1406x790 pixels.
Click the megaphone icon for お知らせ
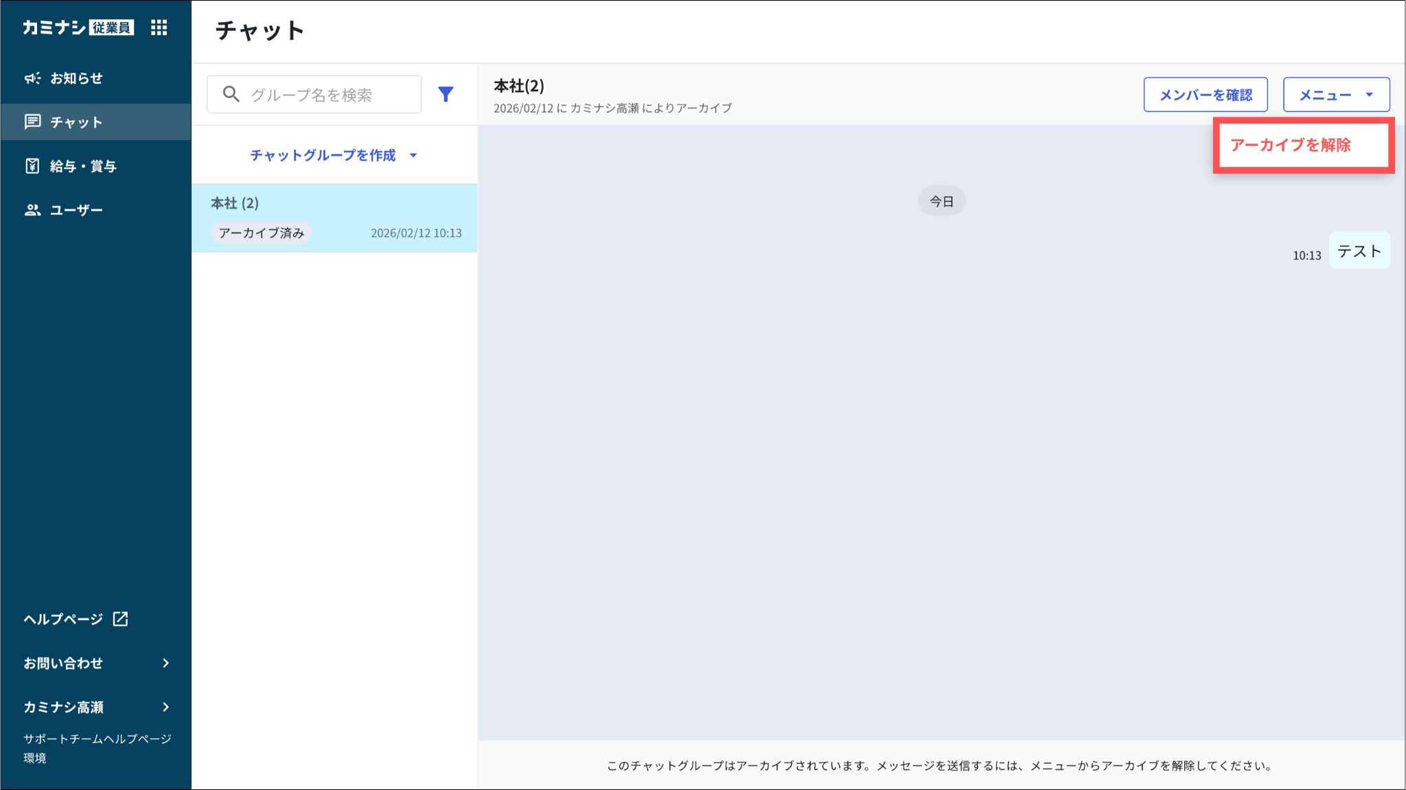click(x=32, y=78)
